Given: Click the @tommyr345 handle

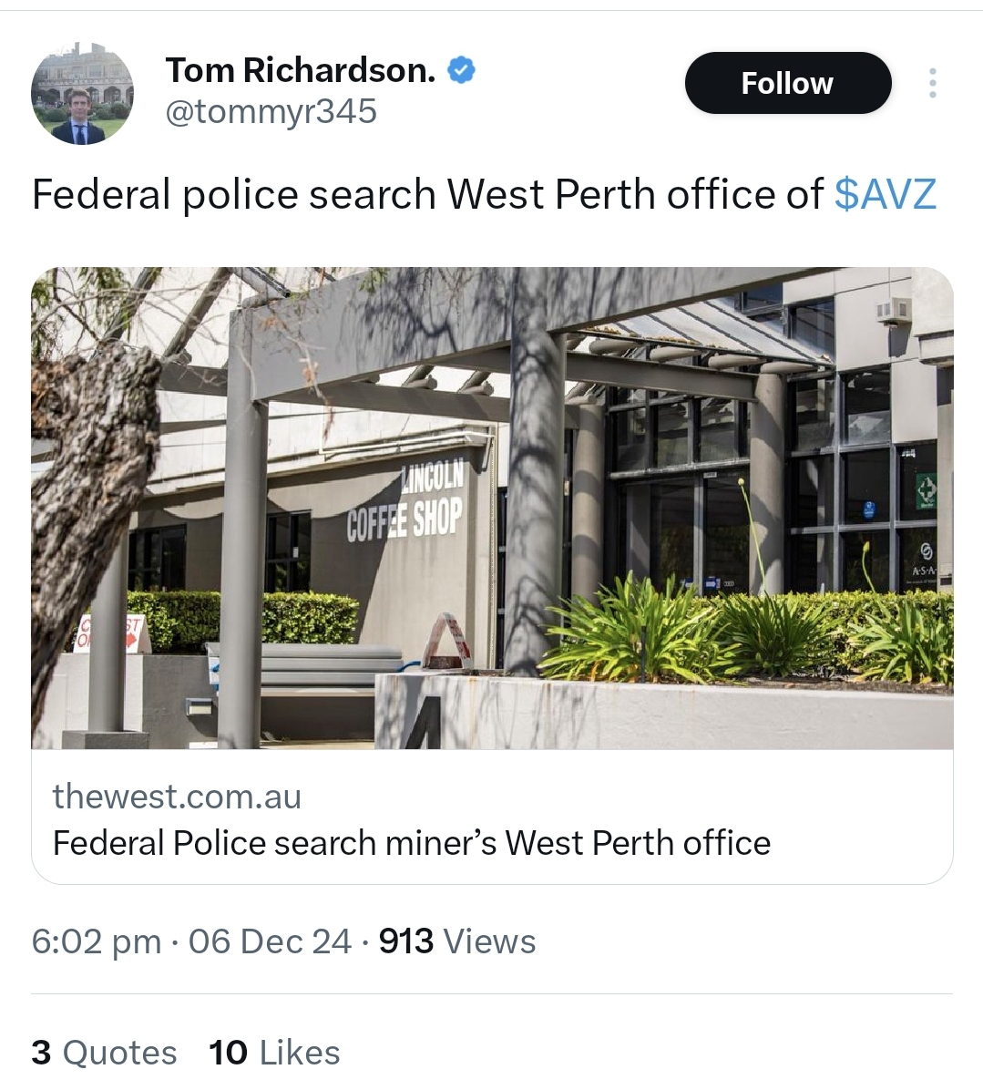Looking at the screenshot, I should 271,111.
